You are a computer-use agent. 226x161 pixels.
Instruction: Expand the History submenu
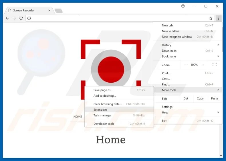pos(187,45)
